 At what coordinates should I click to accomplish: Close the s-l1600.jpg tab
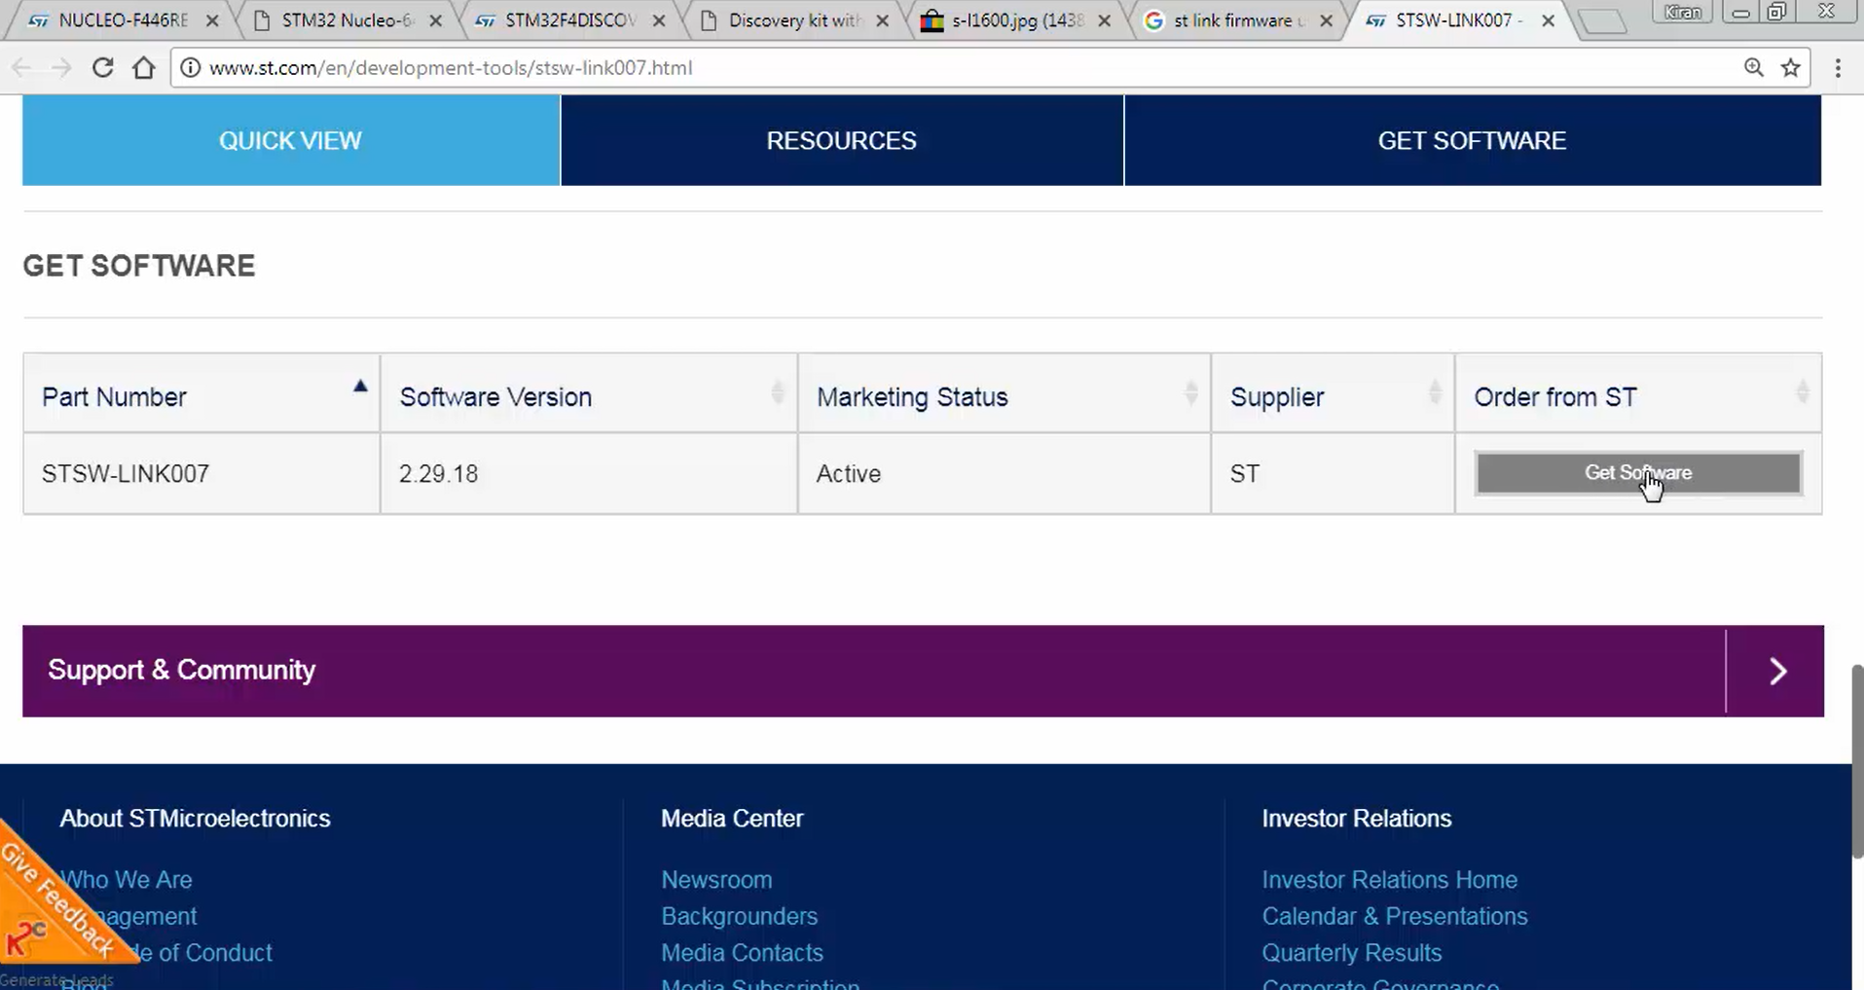point(1104,20)
